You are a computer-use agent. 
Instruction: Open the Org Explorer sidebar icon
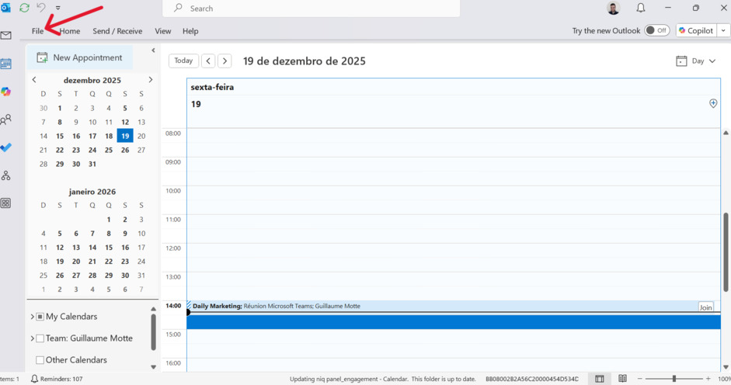(x=5, y=175)
